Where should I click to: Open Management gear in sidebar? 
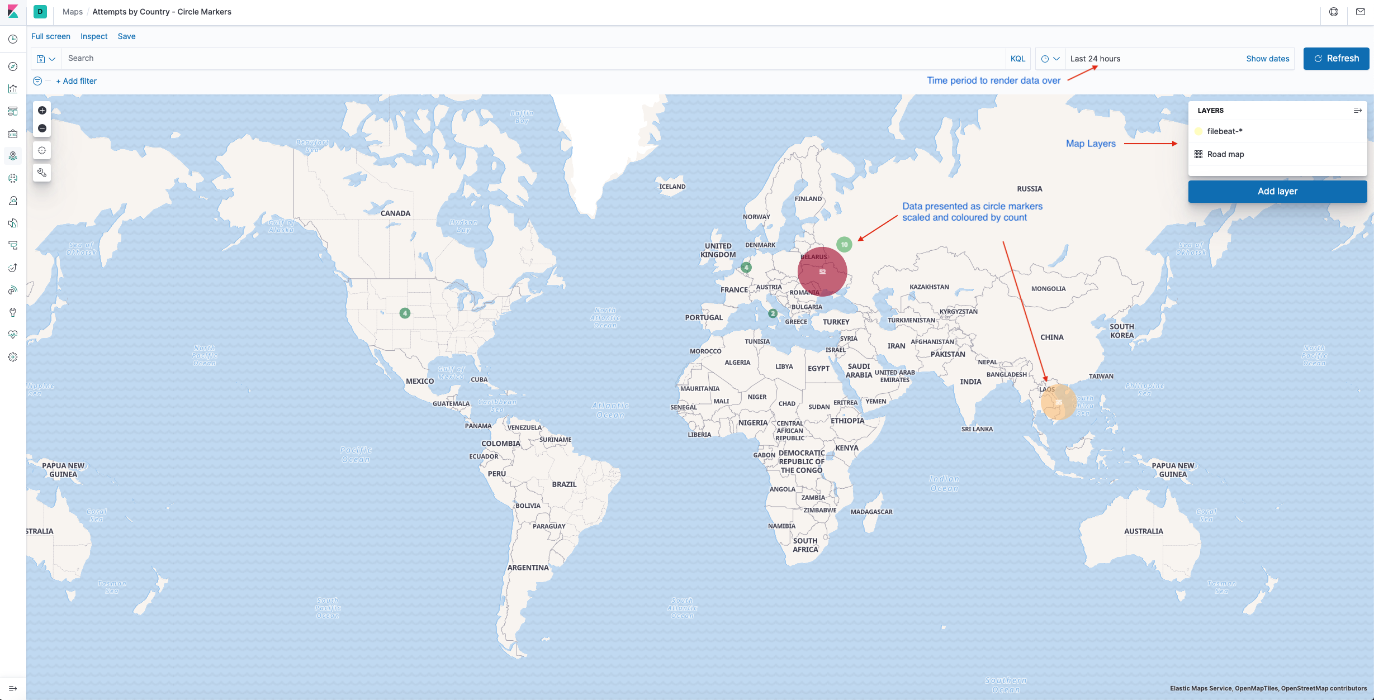click(13, 357)
